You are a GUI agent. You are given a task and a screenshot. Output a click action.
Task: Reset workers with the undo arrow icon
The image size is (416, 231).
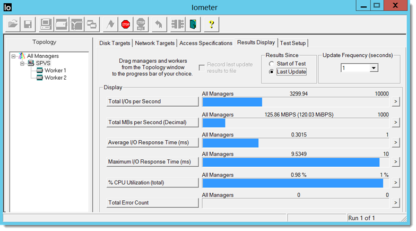pyautogui.click(x=159, y=24)
